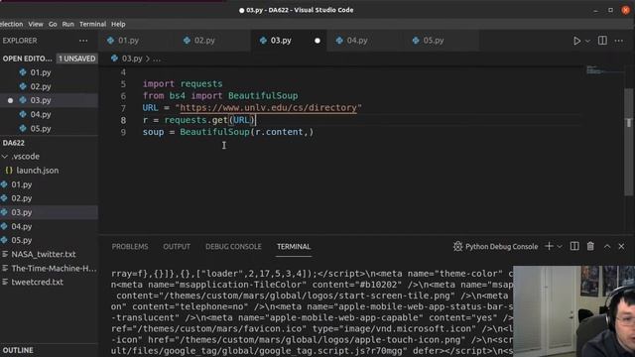Open the new terminal launch profile dropdown
635x357 pixels.
[560, 247]
